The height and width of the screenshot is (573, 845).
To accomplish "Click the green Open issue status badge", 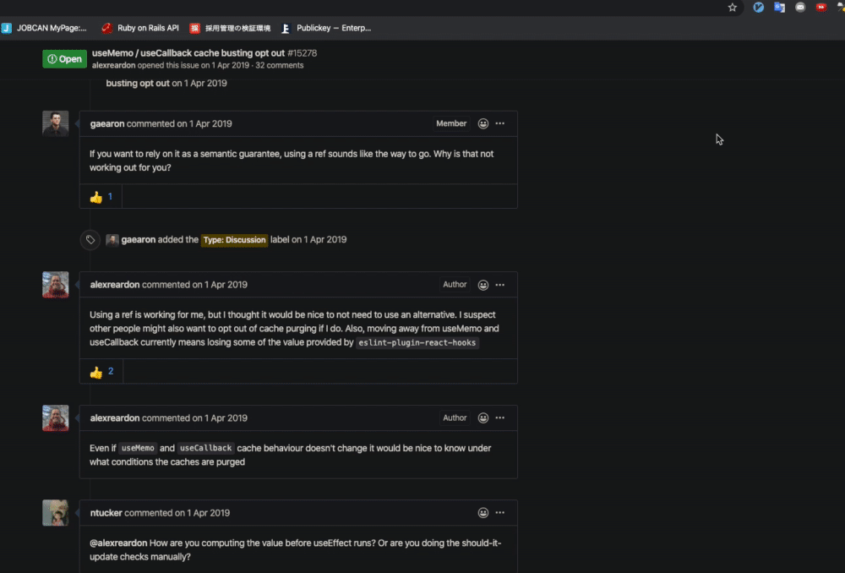I will coord(65,59).
